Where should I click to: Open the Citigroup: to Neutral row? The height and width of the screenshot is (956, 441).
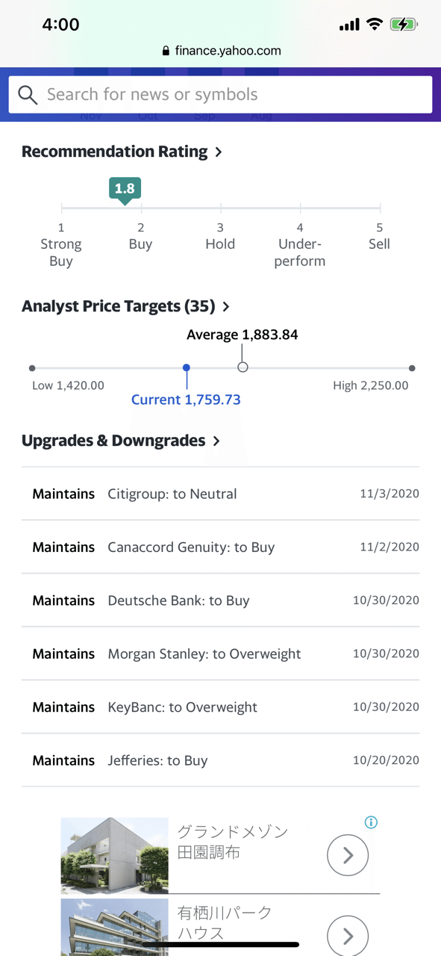click(220, 494)
